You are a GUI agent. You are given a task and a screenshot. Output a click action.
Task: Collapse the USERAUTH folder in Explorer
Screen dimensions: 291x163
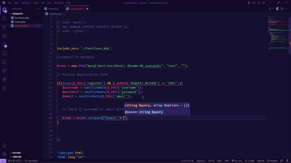pos(17,14)
